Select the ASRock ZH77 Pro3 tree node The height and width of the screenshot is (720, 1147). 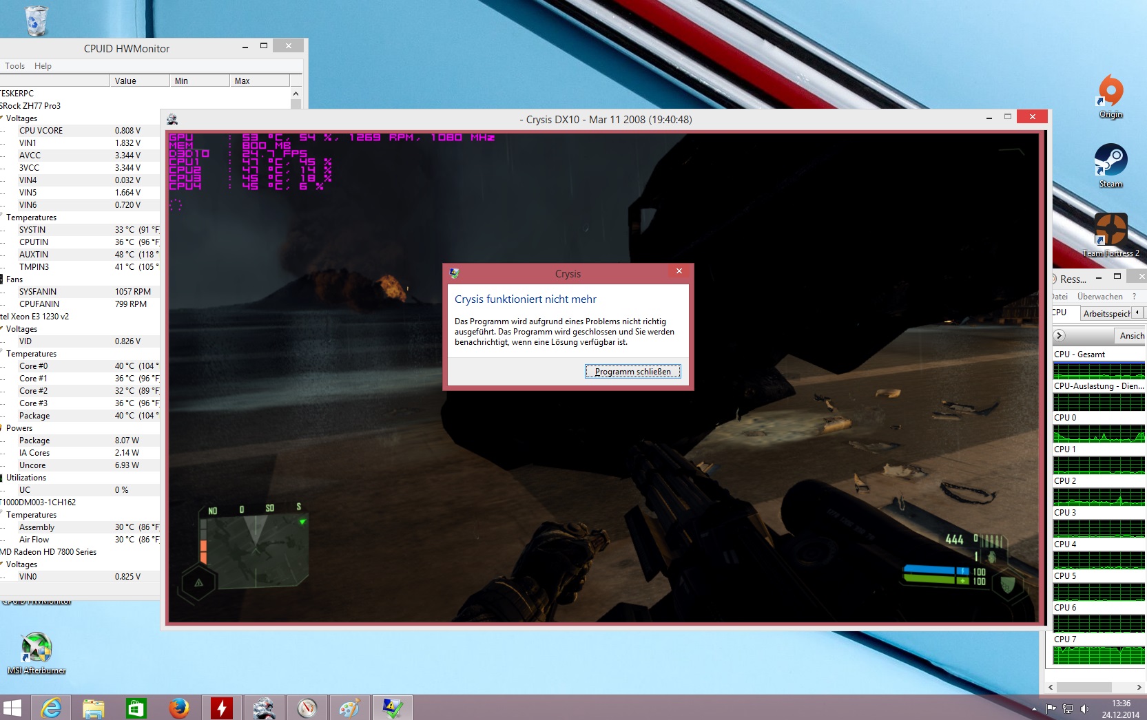point(30,106)
